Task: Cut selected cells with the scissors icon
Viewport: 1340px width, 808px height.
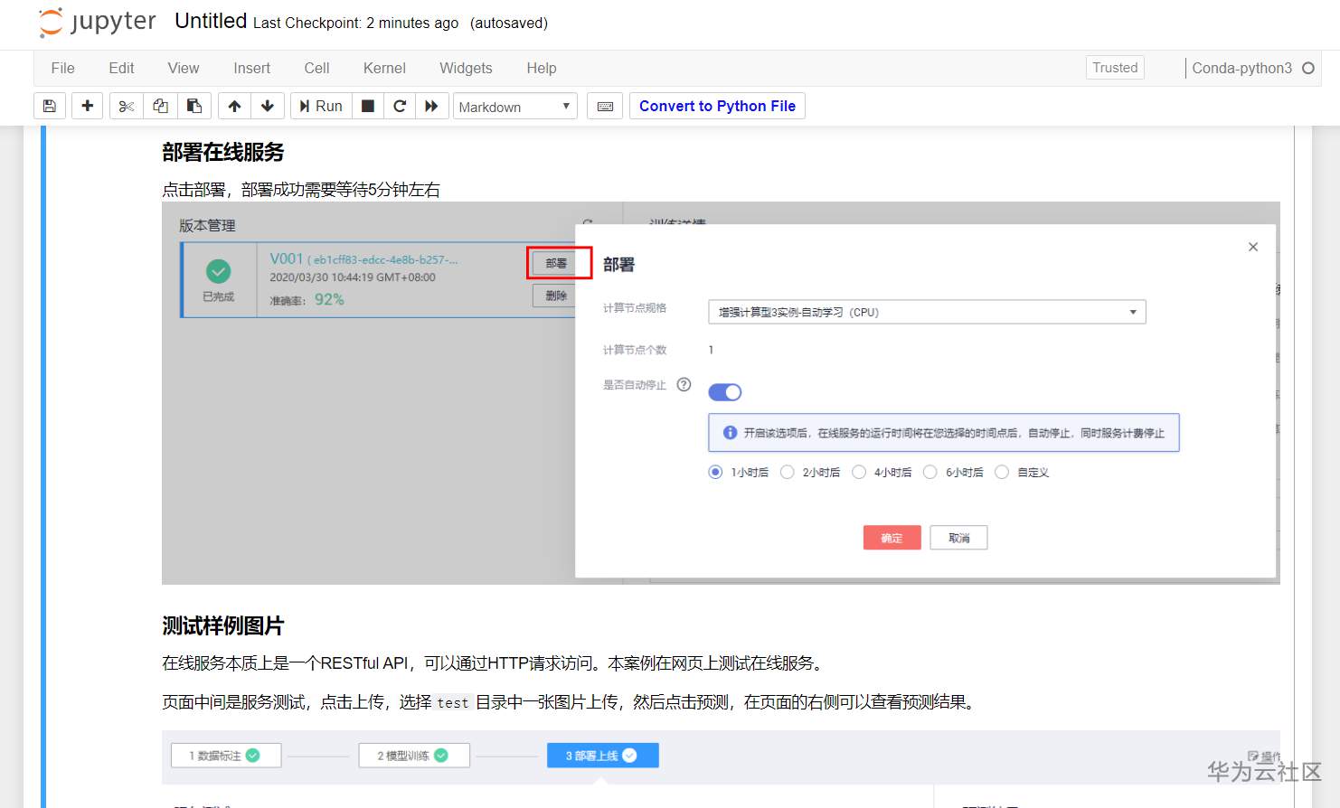Action: [127, 106]
